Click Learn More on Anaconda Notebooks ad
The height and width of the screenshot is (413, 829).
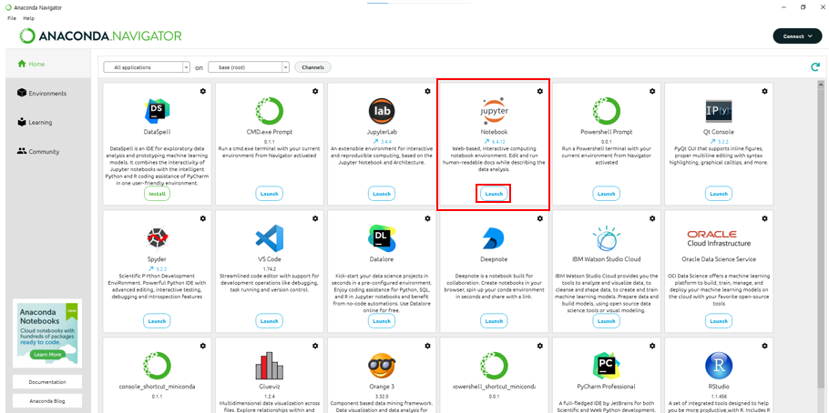tap(47, 355)
